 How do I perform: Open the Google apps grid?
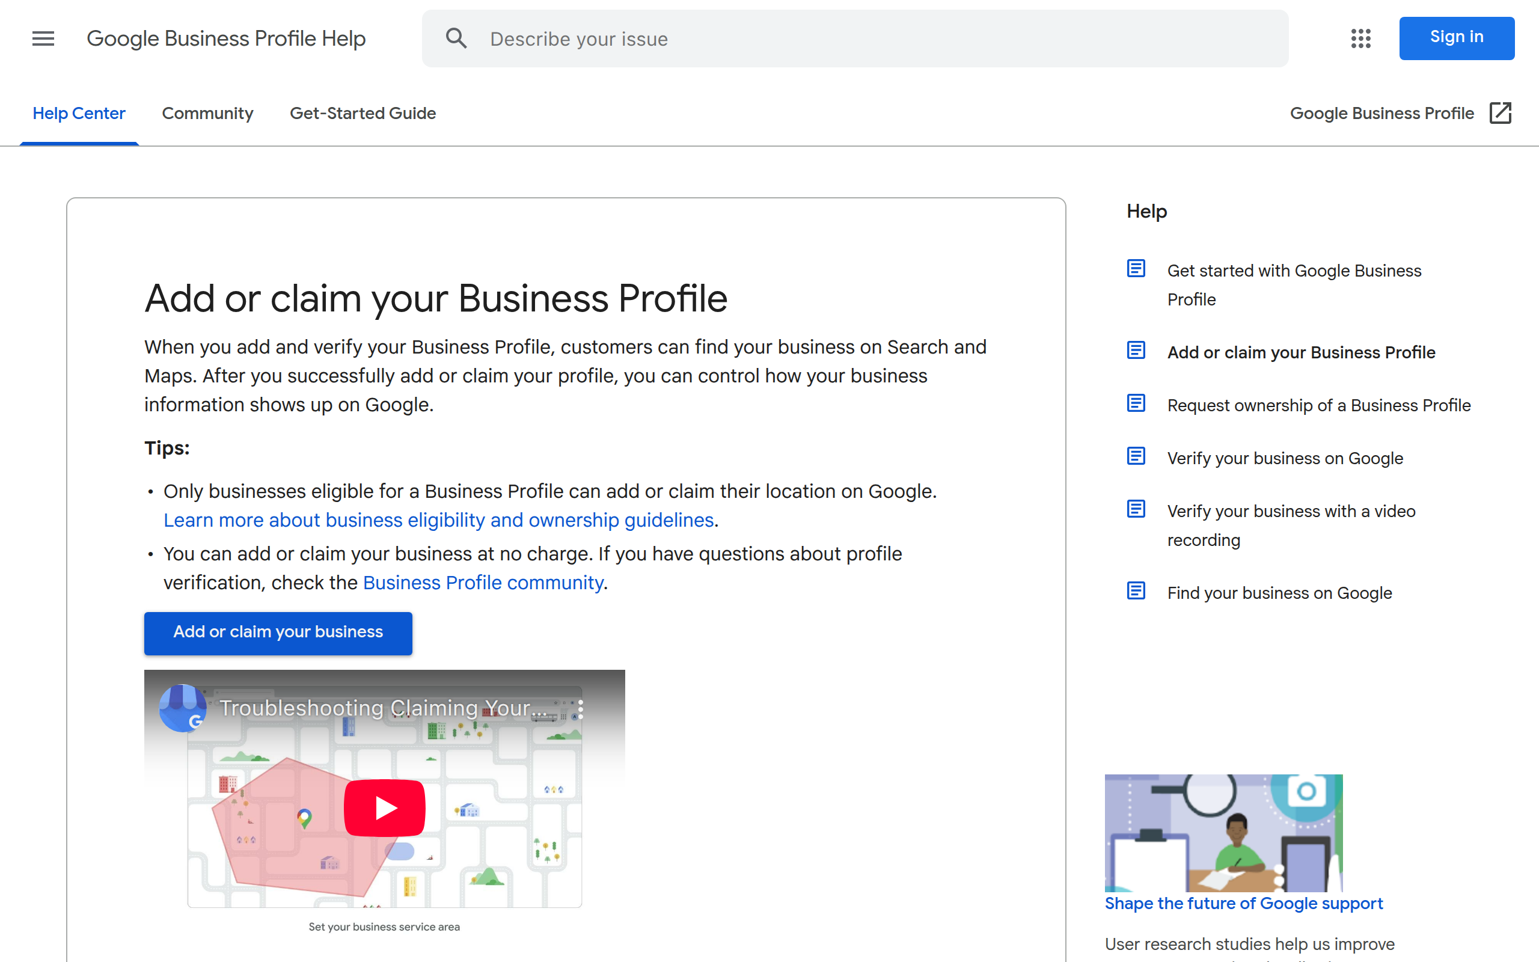(1360, 38)
